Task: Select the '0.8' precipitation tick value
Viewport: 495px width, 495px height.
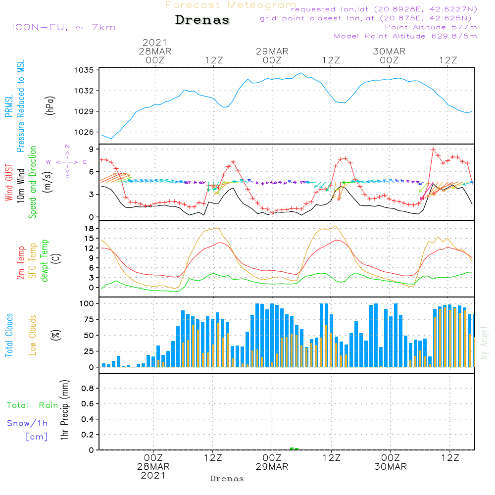Action: click(x=88, y=388)
